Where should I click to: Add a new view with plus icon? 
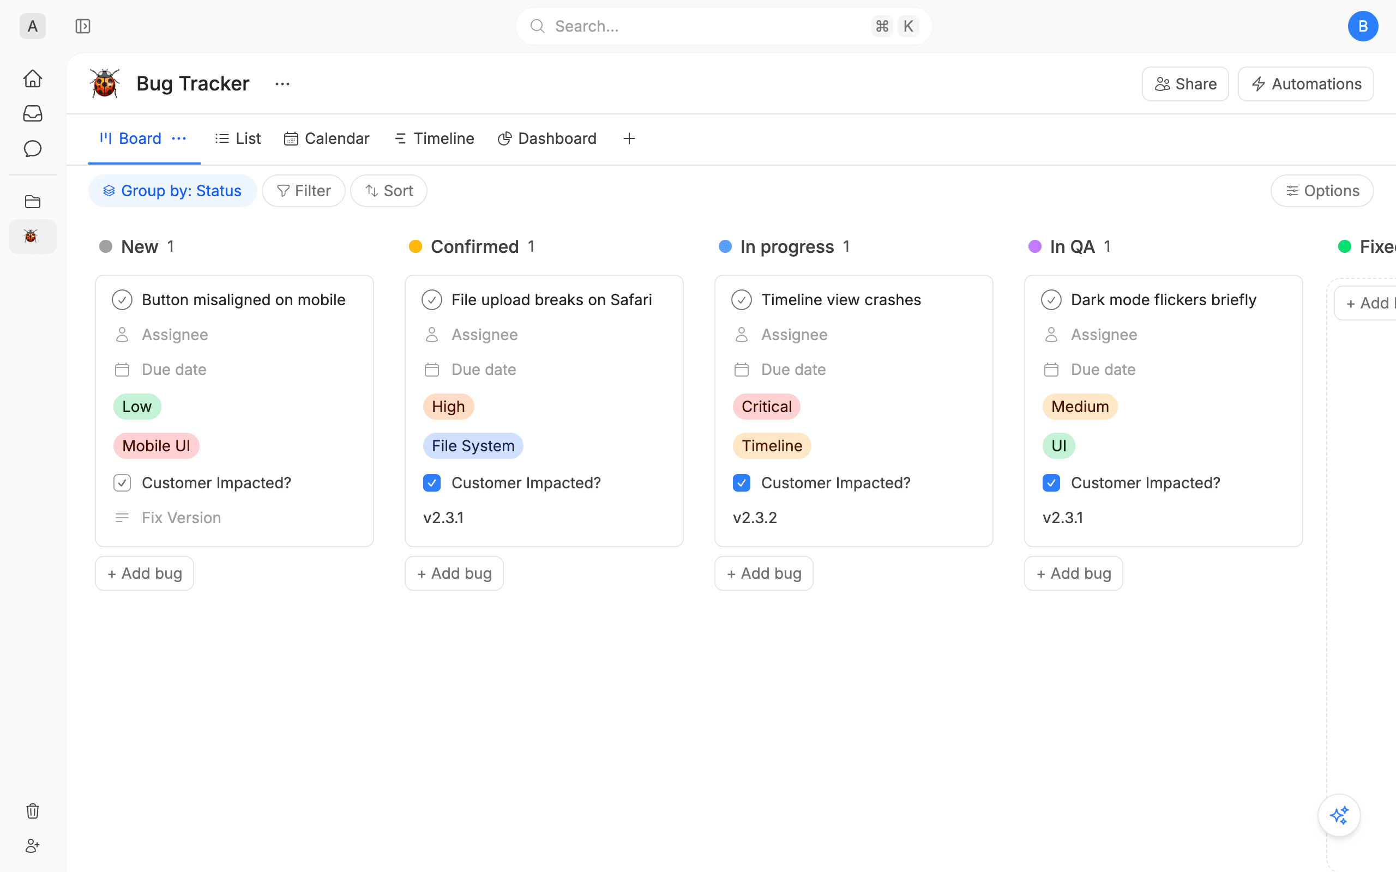click(x=629, y=138)
